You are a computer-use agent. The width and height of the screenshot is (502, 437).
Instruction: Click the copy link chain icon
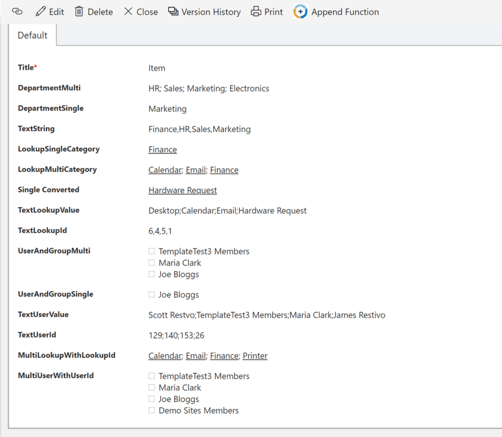(17, 12)
